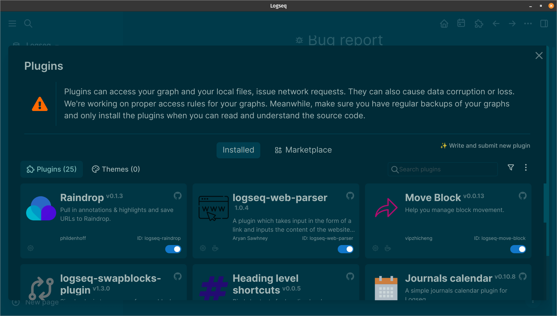Click inside the Search plugins field
This screenshot has width=557, height=316.
442,169
